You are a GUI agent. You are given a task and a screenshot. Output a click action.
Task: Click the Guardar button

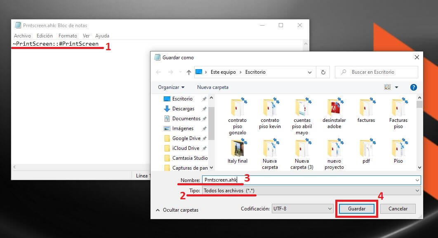pos(357,209)
